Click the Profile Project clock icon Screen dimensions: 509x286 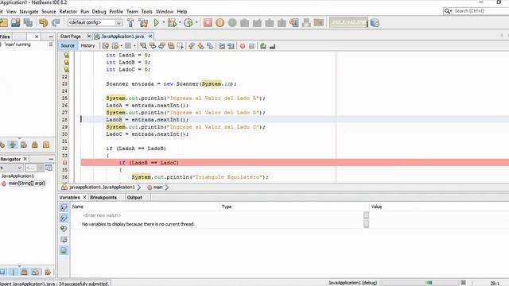click(x=188, y=23)
